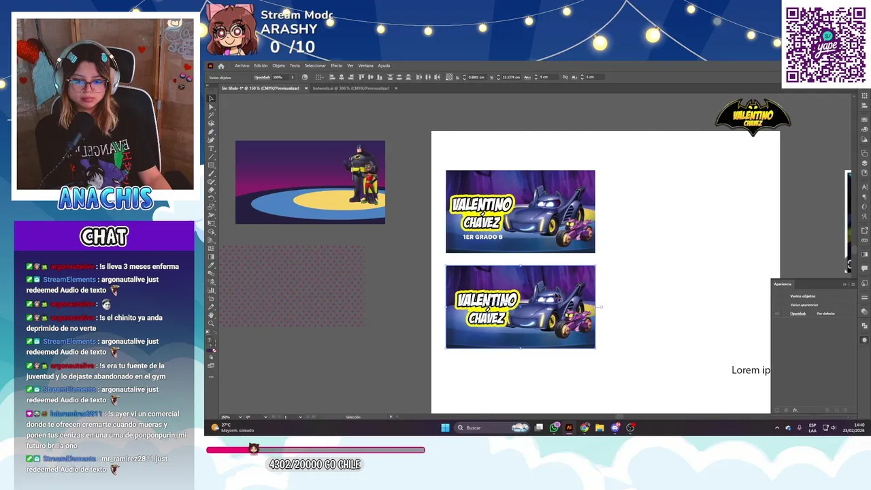Delete selected item in Apariencia panel
The image size is (871, 490).
845,410
